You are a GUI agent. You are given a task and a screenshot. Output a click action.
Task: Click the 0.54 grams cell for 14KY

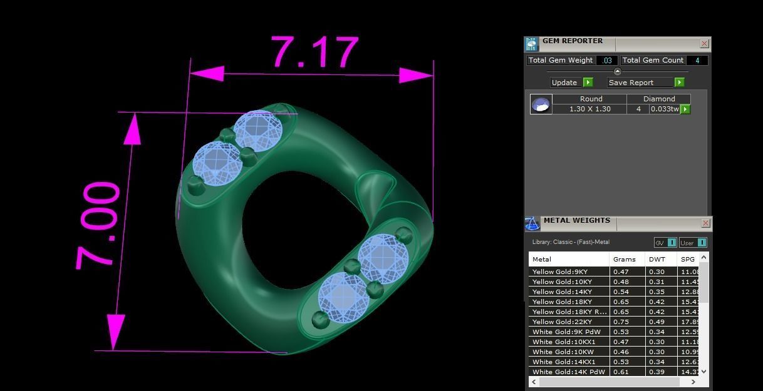pos(627,292)
